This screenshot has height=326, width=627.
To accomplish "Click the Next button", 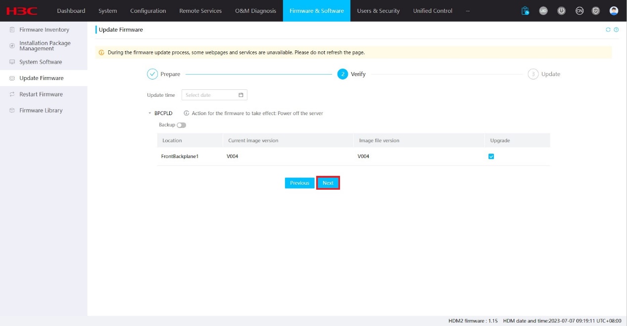I will (328, 183).
